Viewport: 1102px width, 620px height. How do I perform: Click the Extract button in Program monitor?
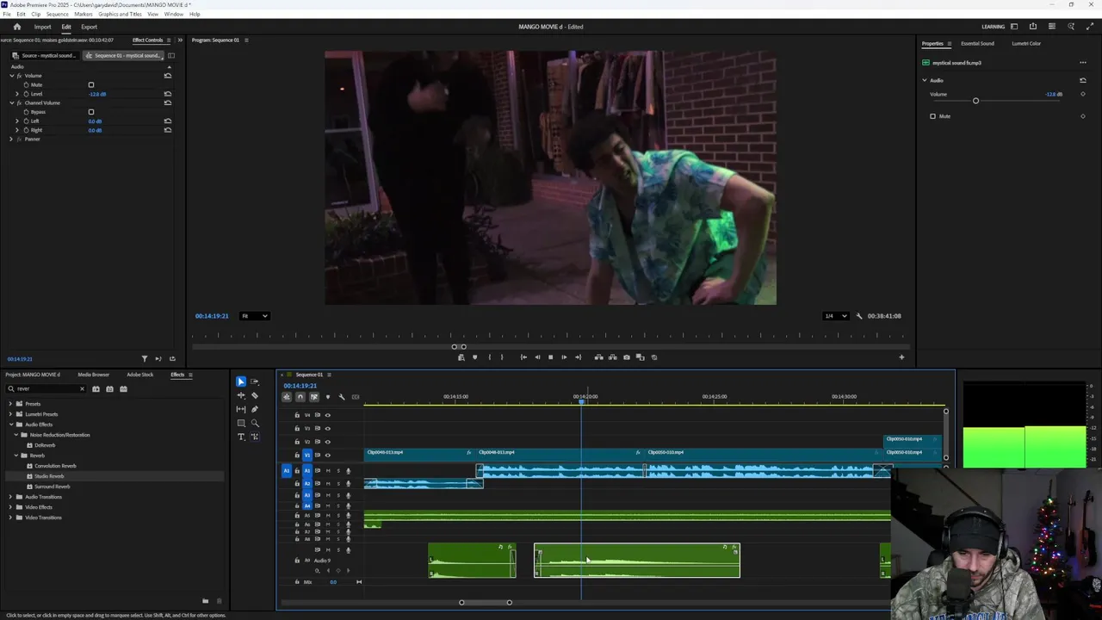612,357
